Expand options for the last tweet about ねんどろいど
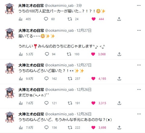 click(x=139, y=114)
